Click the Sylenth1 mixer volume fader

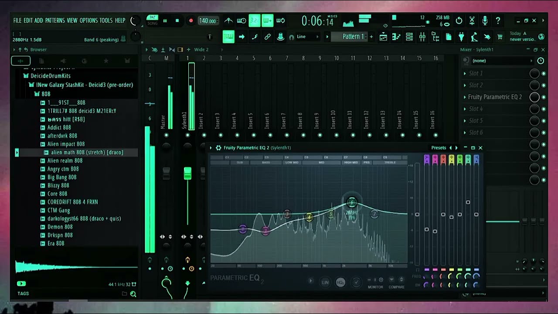click(x=187, y=173)
